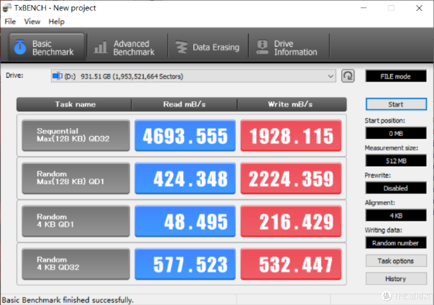Image resolution: width=434 pixels, height=305 pixels.
Task: Click the Read mB/s column header
Action: tap(184, 104)
